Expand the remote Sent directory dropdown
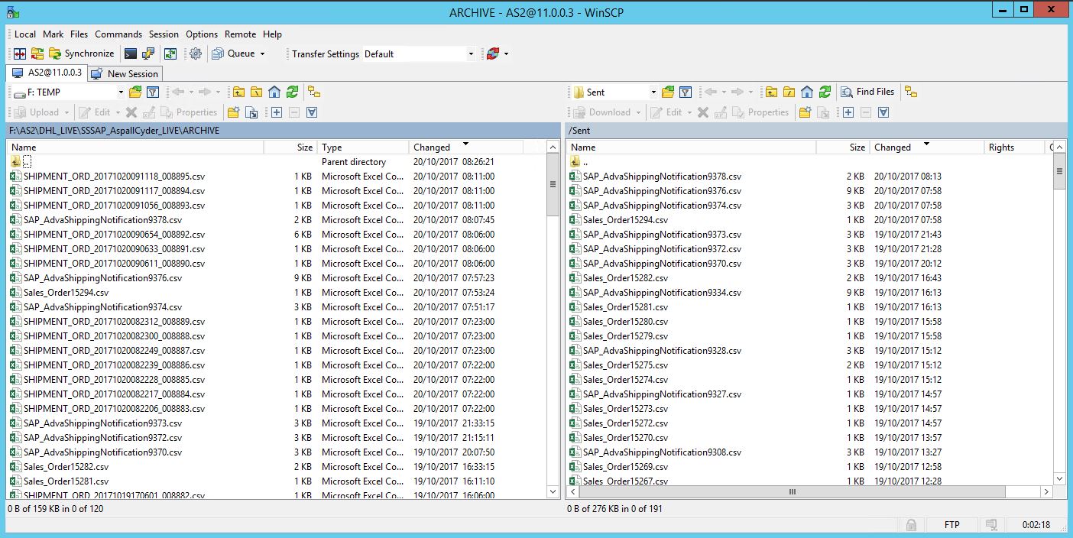This screenshot has width=1073, height=538. (653, 92)
